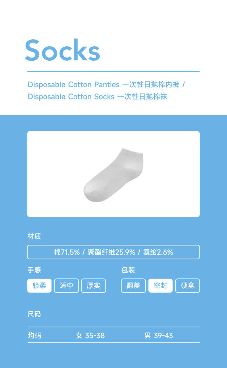
Task: Click the 包装 section label
Action: tap(128, 270)
